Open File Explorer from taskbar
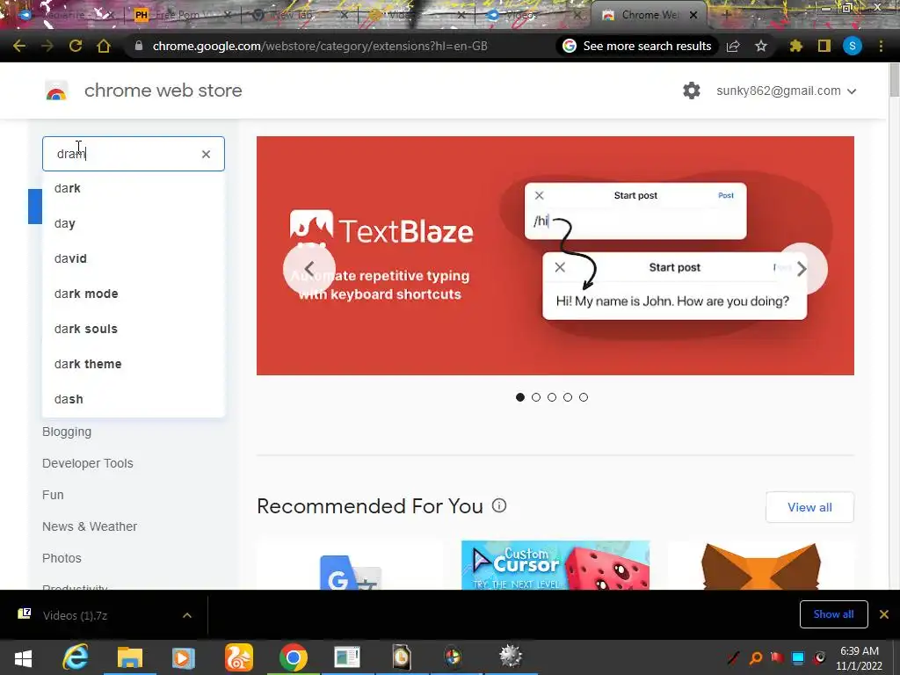The image size is (900, 675). pos(130,657)
